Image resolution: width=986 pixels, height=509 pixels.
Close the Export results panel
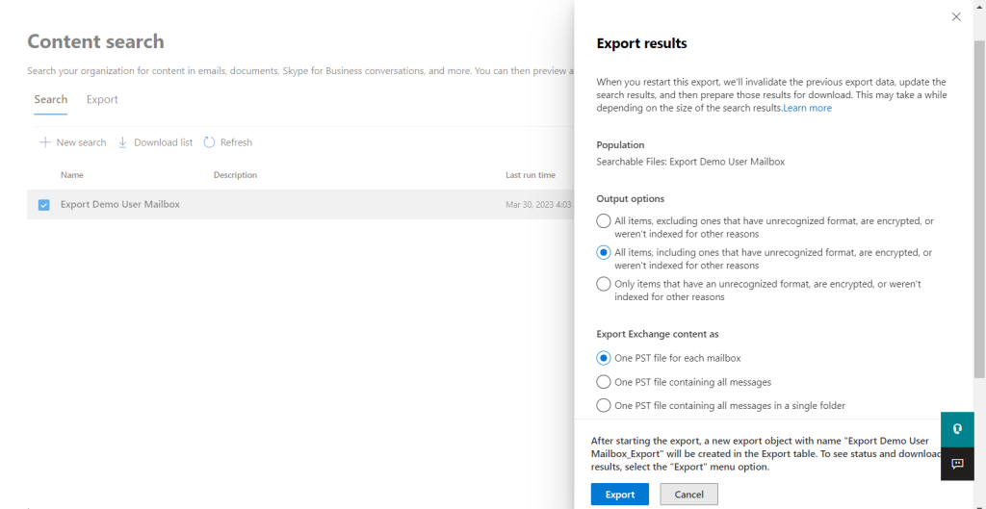(956, 17)
